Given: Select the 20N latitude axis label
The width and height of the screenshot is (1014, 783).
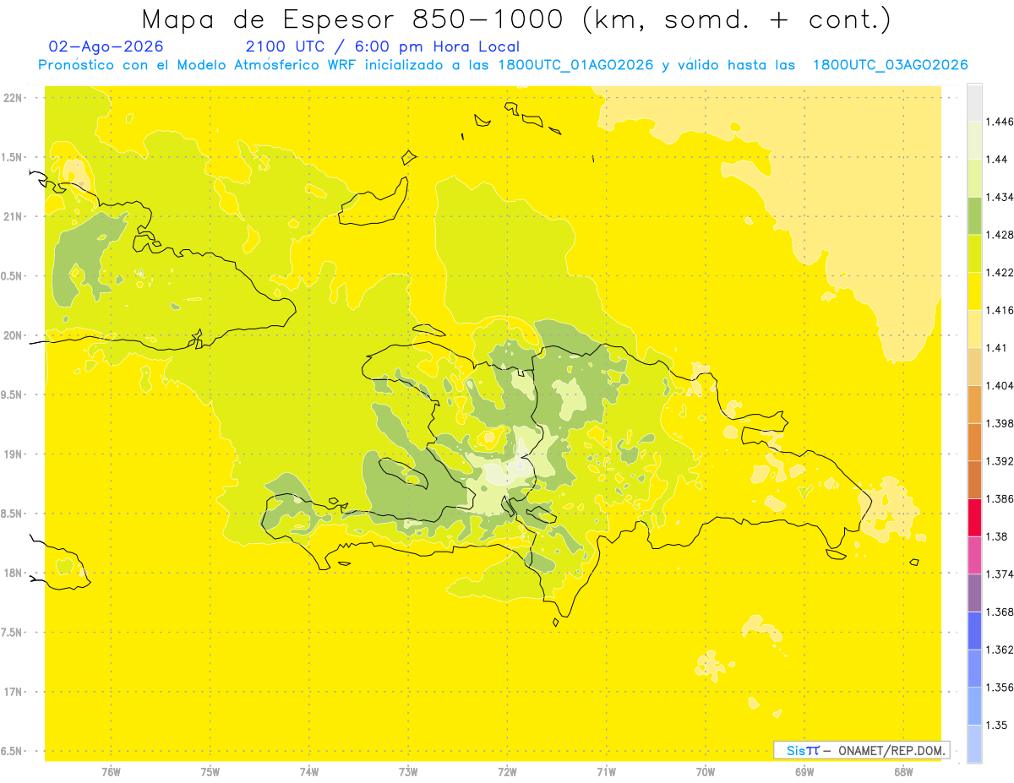Looking at the screenshot, I should 14,335.
